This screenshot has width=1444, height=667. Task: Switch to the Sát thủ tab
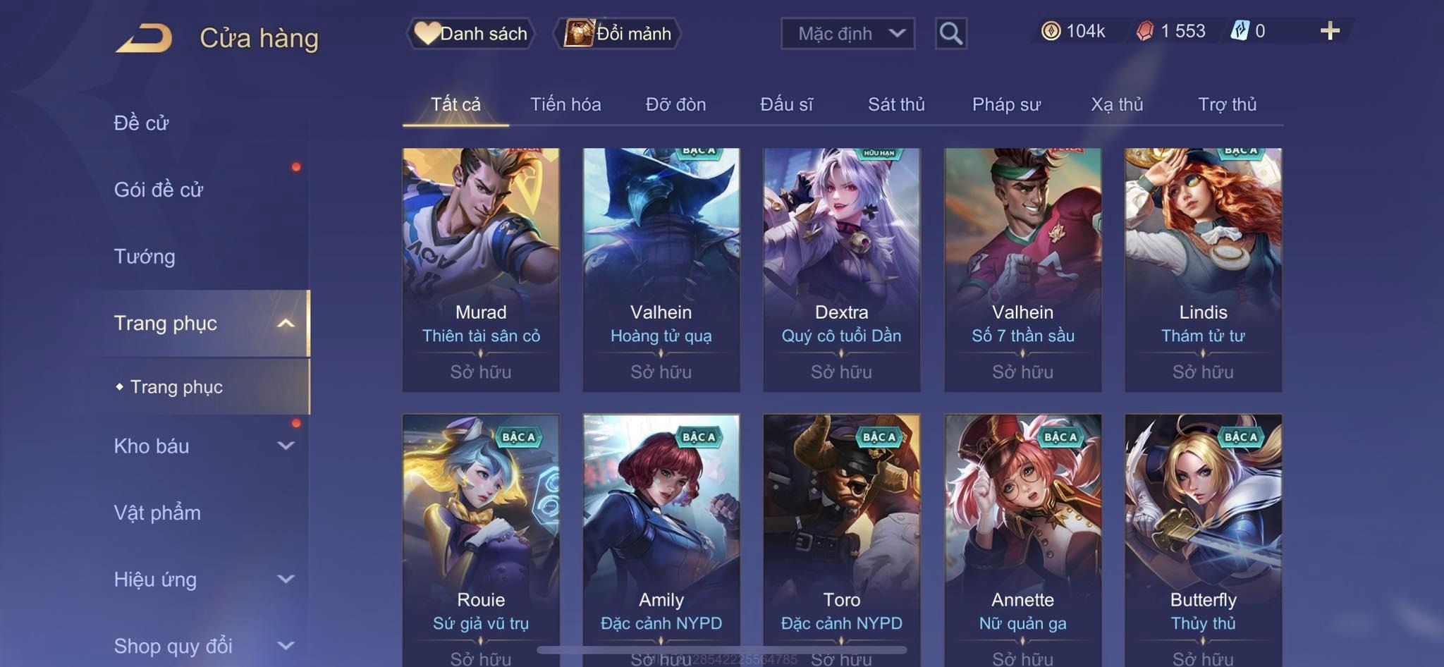[896, 104]
